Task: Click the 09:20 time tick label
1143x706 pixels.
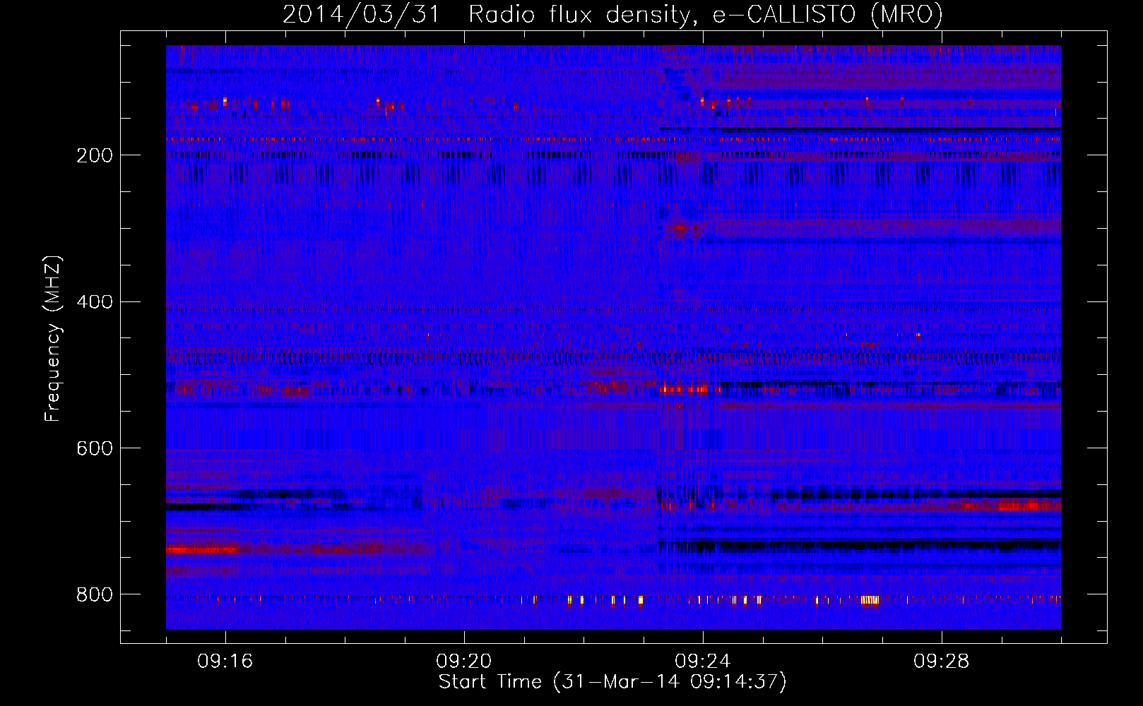Action: point(464,661)
